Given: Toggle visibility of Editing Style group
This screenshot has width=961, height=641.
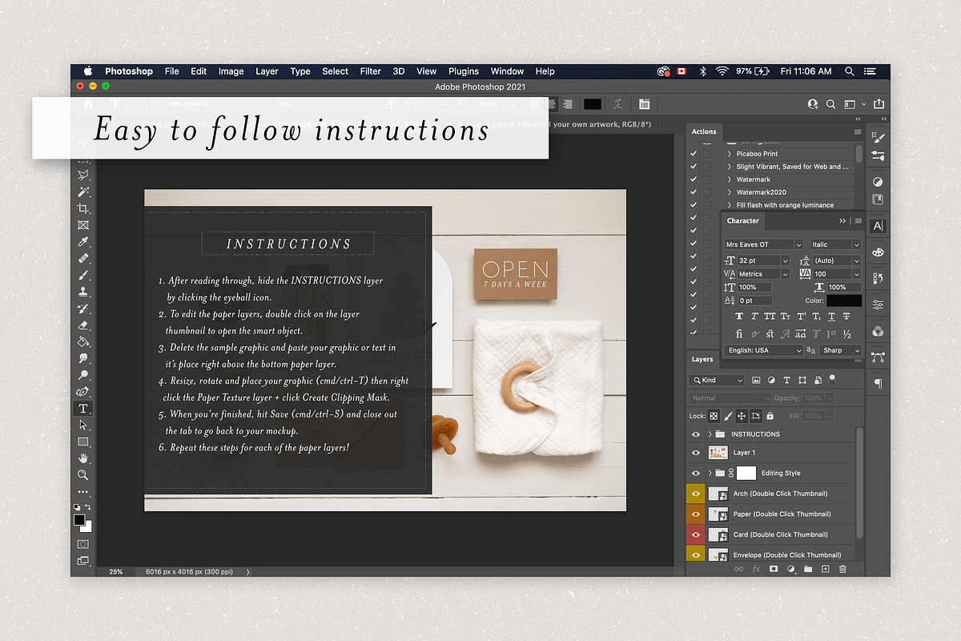Looking at the screenshot, I should (x=695, y=473).
